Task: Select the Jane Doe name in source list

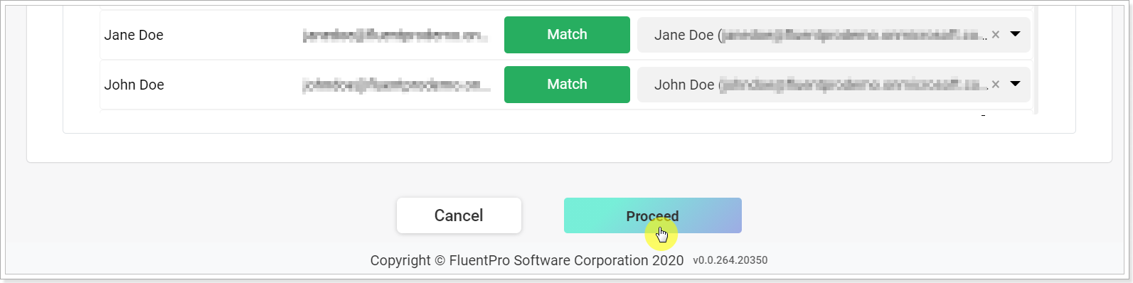Action: tap(134, 35)
